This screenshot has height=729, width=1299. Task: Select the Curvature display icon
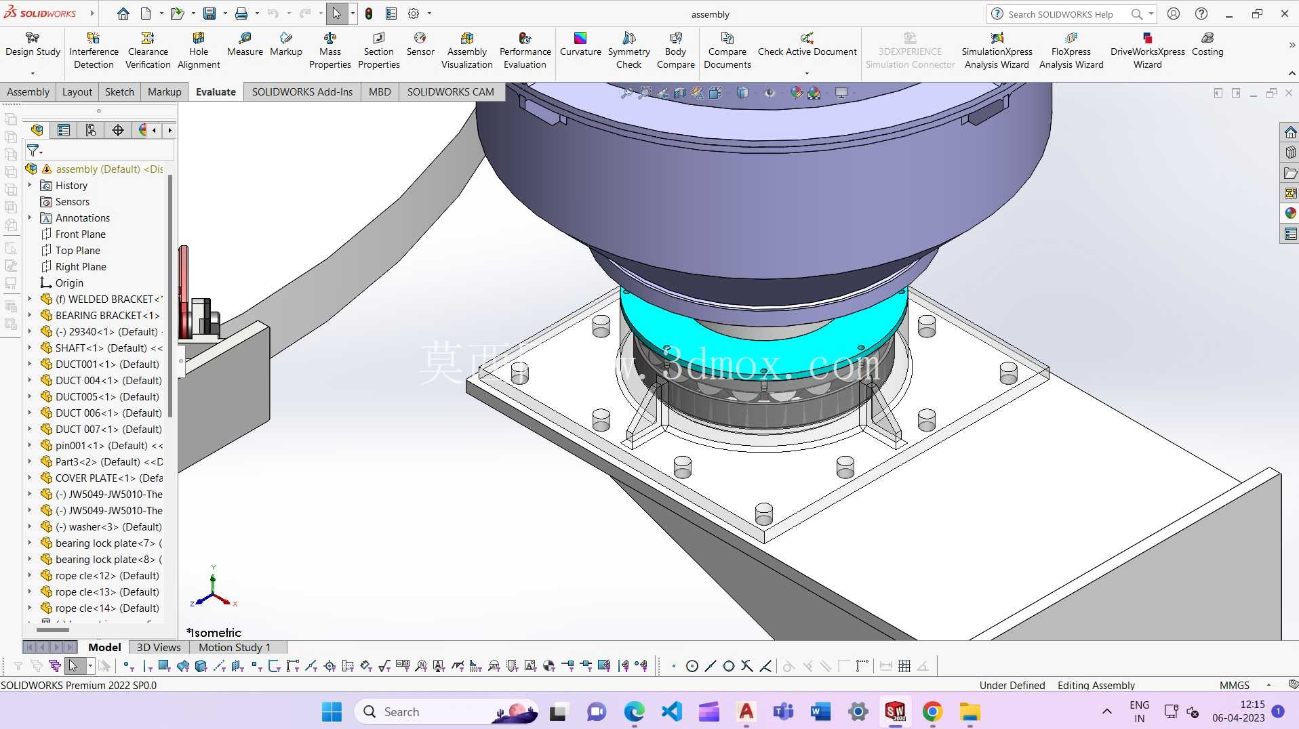[x=580, y=45]
